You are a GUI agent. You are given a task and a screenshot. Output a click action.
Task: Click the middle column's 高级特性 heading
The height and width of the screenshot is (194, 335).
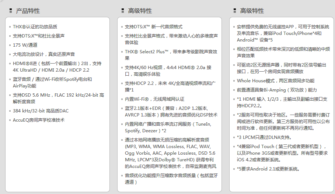(140, 11)
